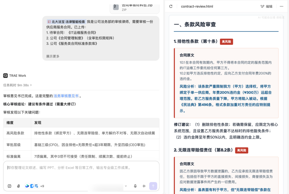
Task: Open the three-dot more options menu
Action: pyautogui.click(x=282, y=6)
